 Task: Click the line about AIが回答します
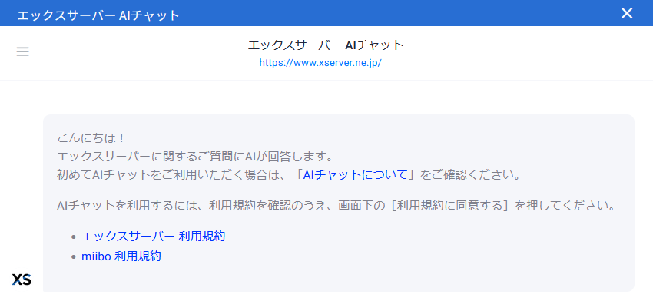(x=194, y=157)
